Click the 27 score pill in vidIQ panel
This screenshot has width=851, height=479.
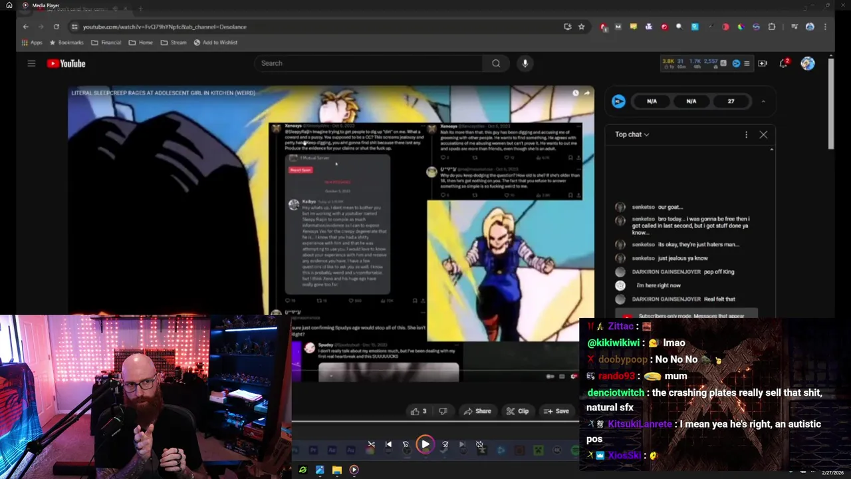tap(731, 101)
